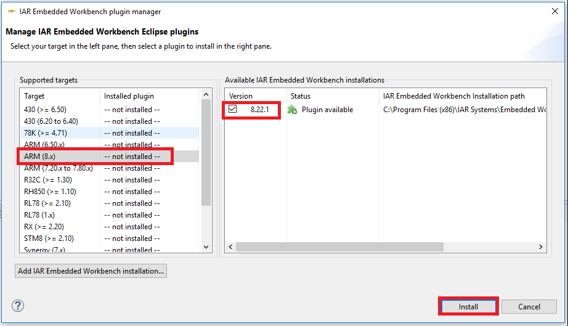Open the help question mark icon
This screenshot has width=568, height=326.
tap(18, 306)
